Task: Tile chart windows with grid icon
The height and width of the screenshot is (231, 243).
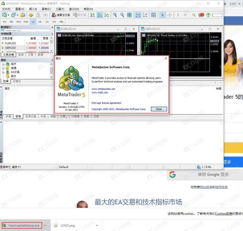Action: point(129,15)
